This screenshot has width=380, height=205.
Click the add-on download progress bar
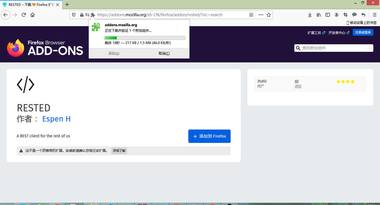[145, 38]
